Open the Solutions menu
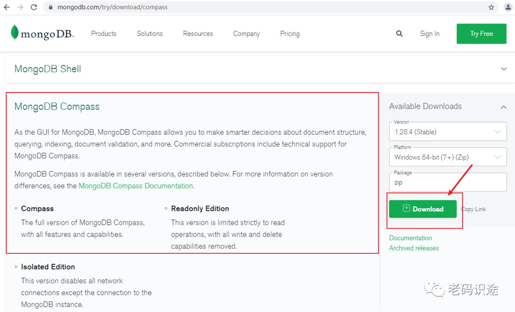The image size is (515, 312). point(150,33)
